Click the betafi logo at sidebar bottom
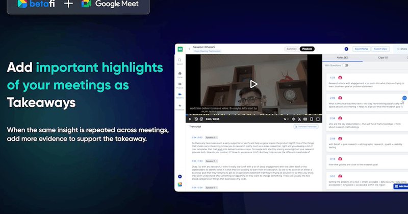Image resolution: width=408 pixels, height=214 pixels. point(180,184)
